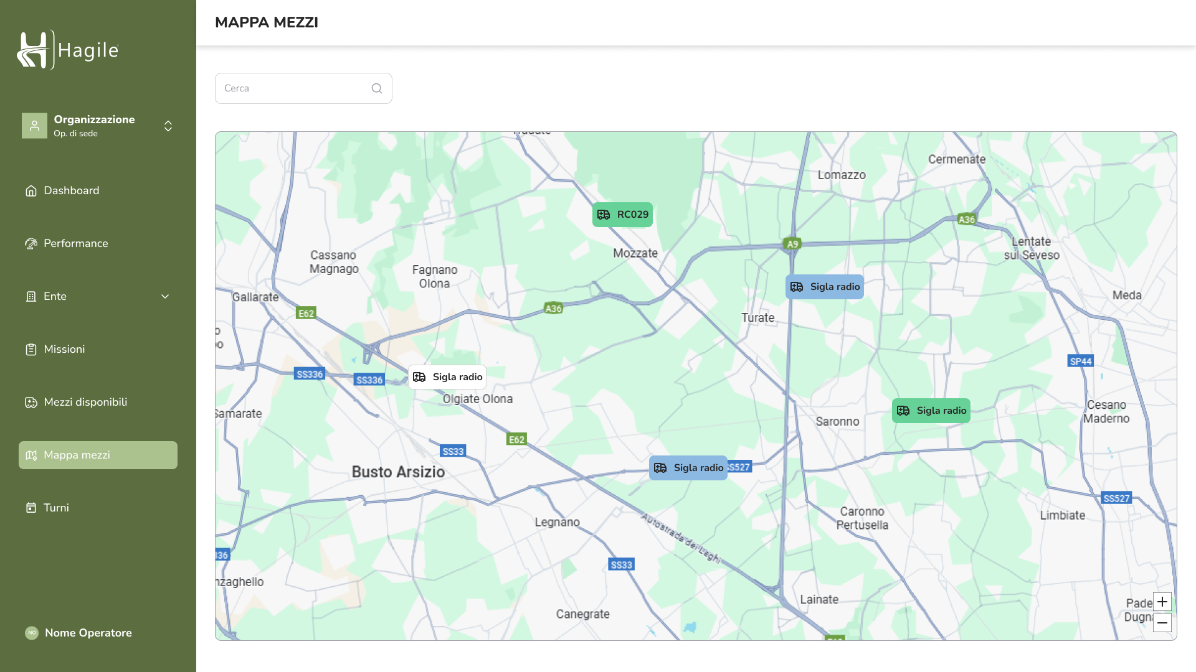
Task: Open the Performance section
Action: click(98, 243)
